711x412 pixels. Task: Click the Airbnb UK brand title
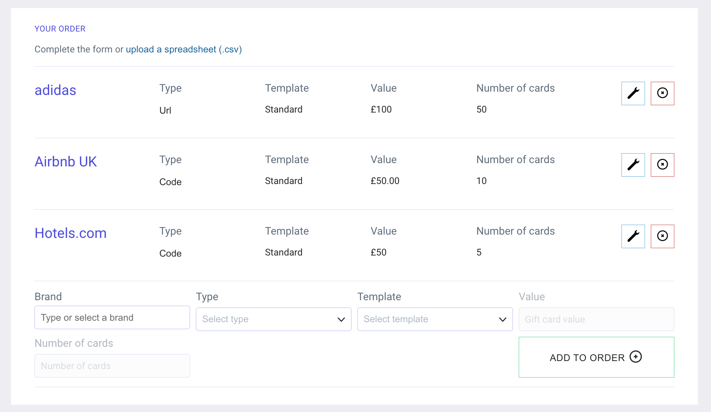tap(66, 162)
